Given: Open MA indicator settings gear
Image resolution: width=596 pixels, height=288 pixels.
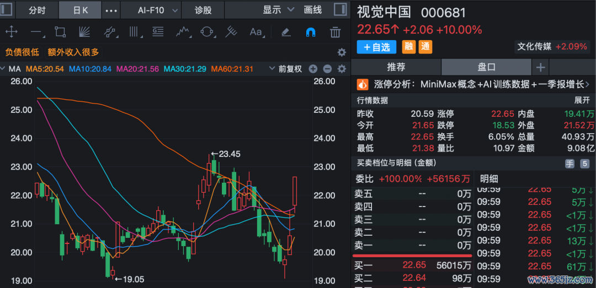Looking at the screenshot, I should pos(342,69).
